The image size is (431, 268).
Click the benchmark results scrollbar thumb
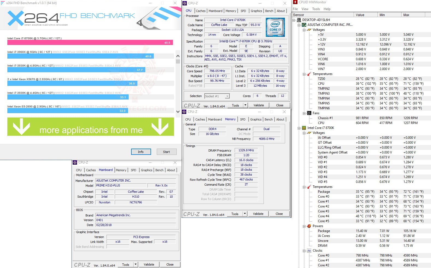(x=178, y=61)
